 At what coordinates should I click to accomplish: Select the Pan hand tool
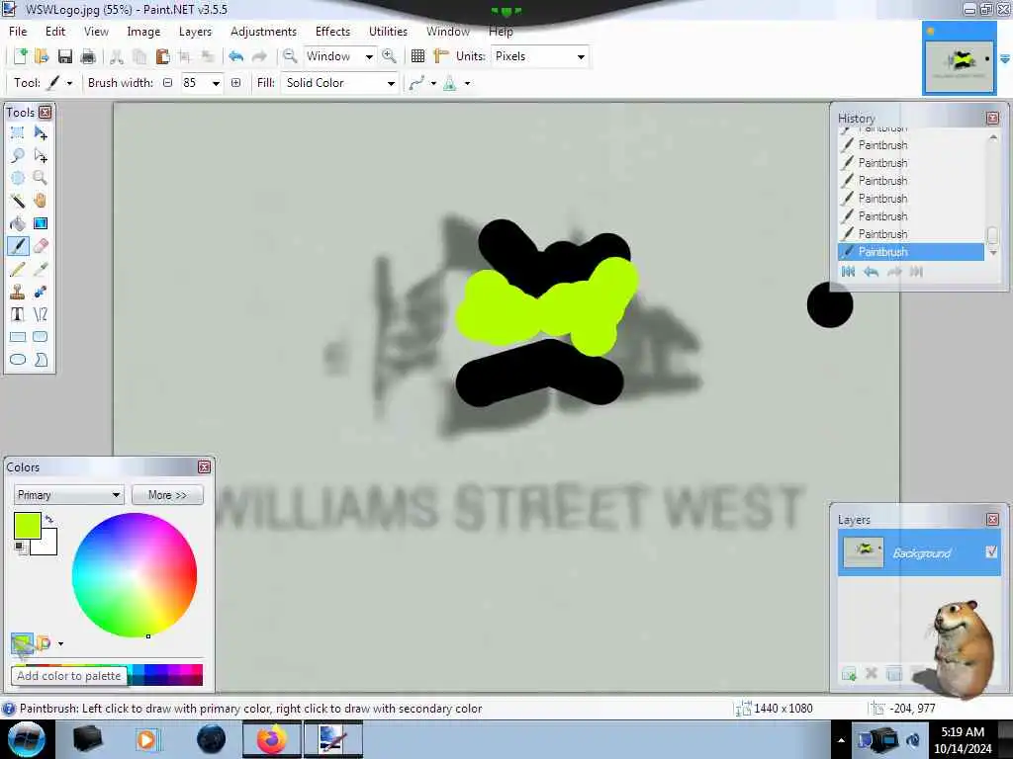click(x=40, y=201)
